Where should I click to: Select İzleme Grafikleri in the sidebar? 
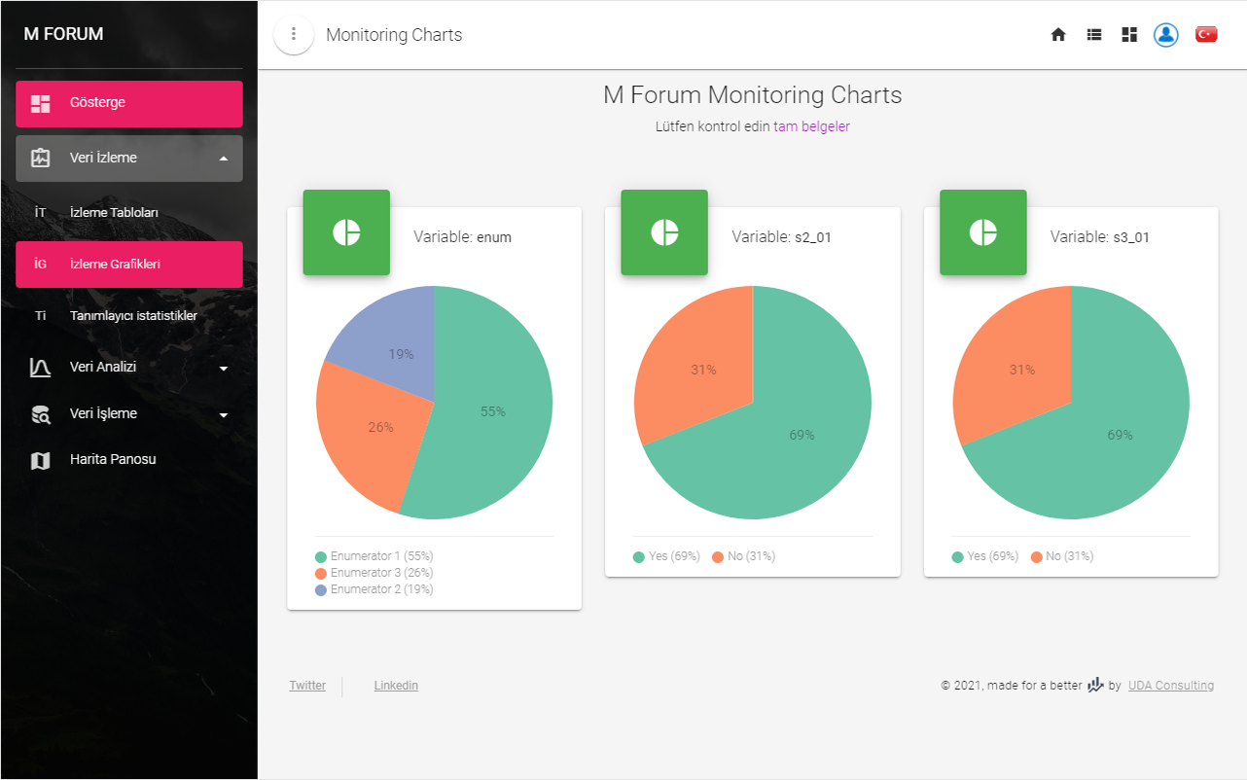tap(129, 265)
